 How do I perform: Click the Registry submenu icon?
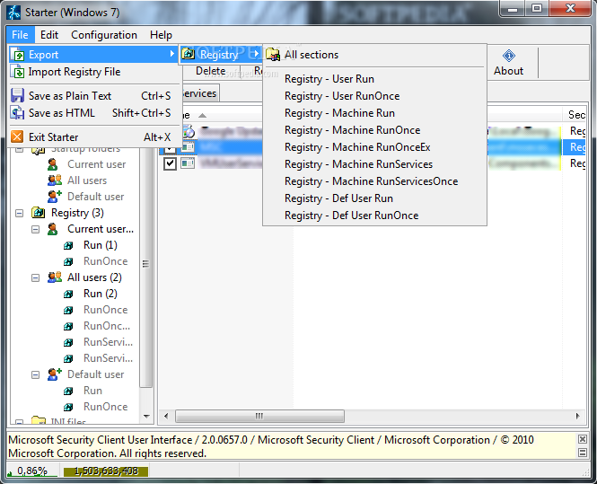pyautogui.click(x=189, y=54)
